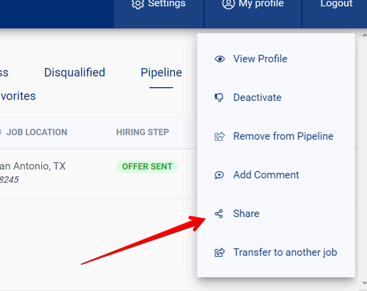Log out using the Logout button
Image resolution: width=367 pixels, height=291 pixels.
336,4
